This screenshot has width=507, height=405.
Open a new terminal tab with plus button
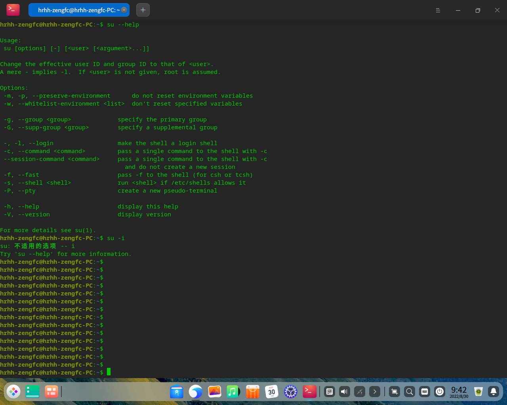click(x=143, y=10)
